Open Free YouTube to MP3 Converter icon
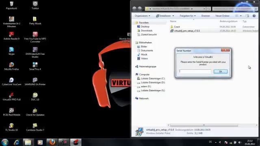This screenshot has width=260, height=146. (35, 37)
